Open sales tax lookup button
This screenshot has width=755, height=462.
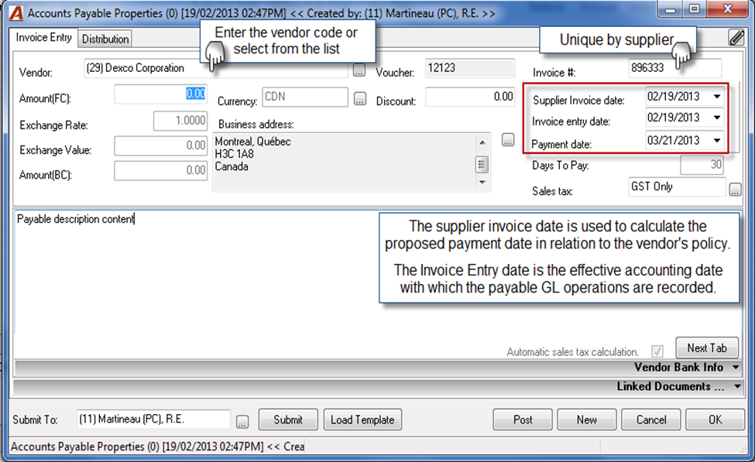(735, 189)
